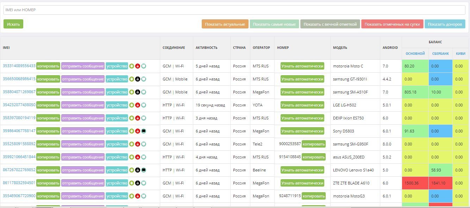Click Узнать автоматически in the ZTE BLADE A610 row
The width and height of the screenshot is (470, 208).
pos(302,183)
